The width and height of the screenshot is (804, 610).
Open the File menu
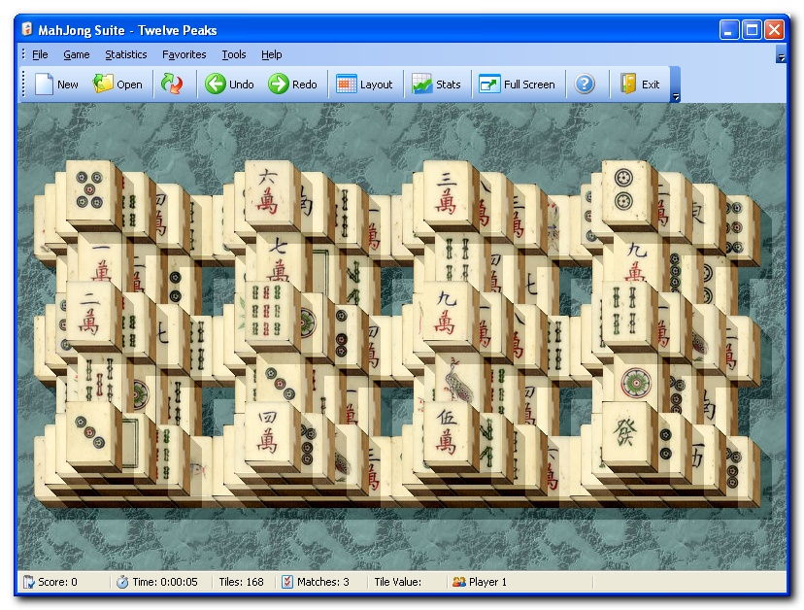40,54
